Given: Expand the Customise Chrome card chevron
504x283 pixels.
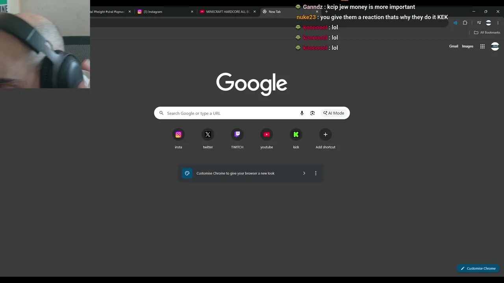Looking at the screenshot, I should 304,173.
